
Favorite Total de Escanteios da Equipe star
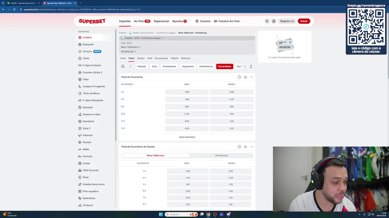[245, 147]
